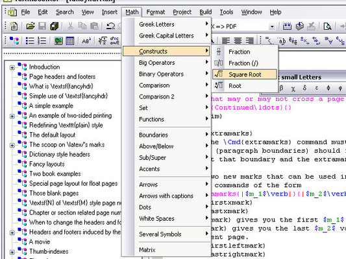Open the Tools menu
Image resolution: width=346 pixels, height=259 pixels.
[227, 12]
